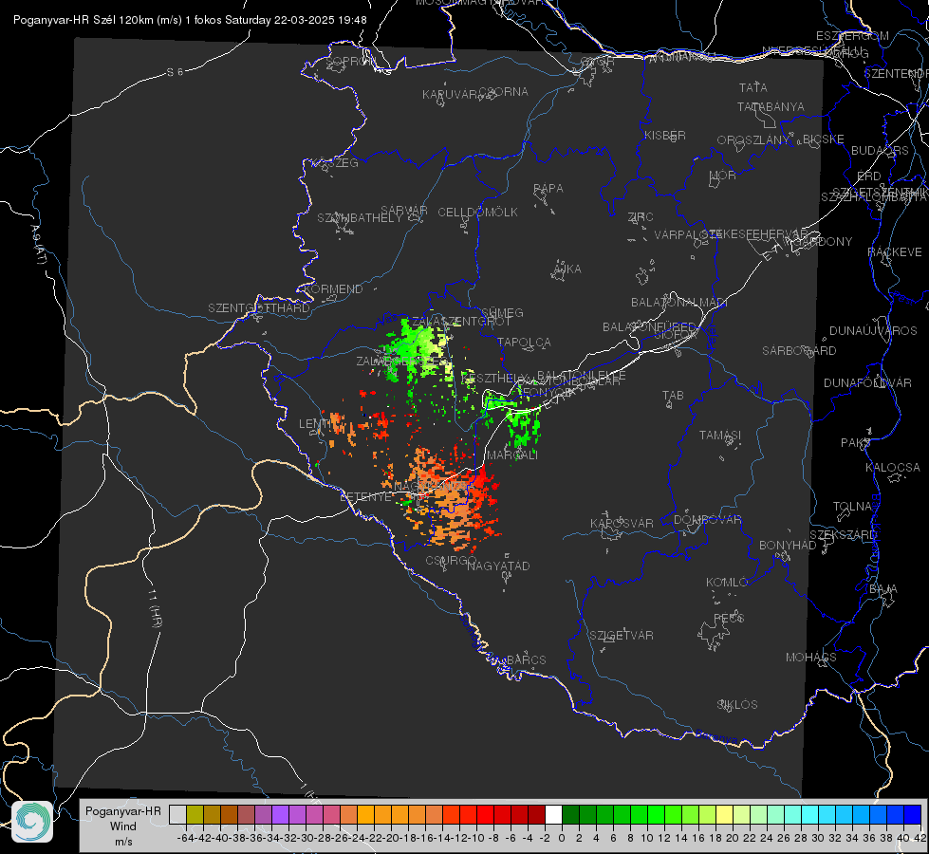This screenshot has height=854, width=929.
Task: Click the RÁCKEVE city label
Action: point(895,252)
